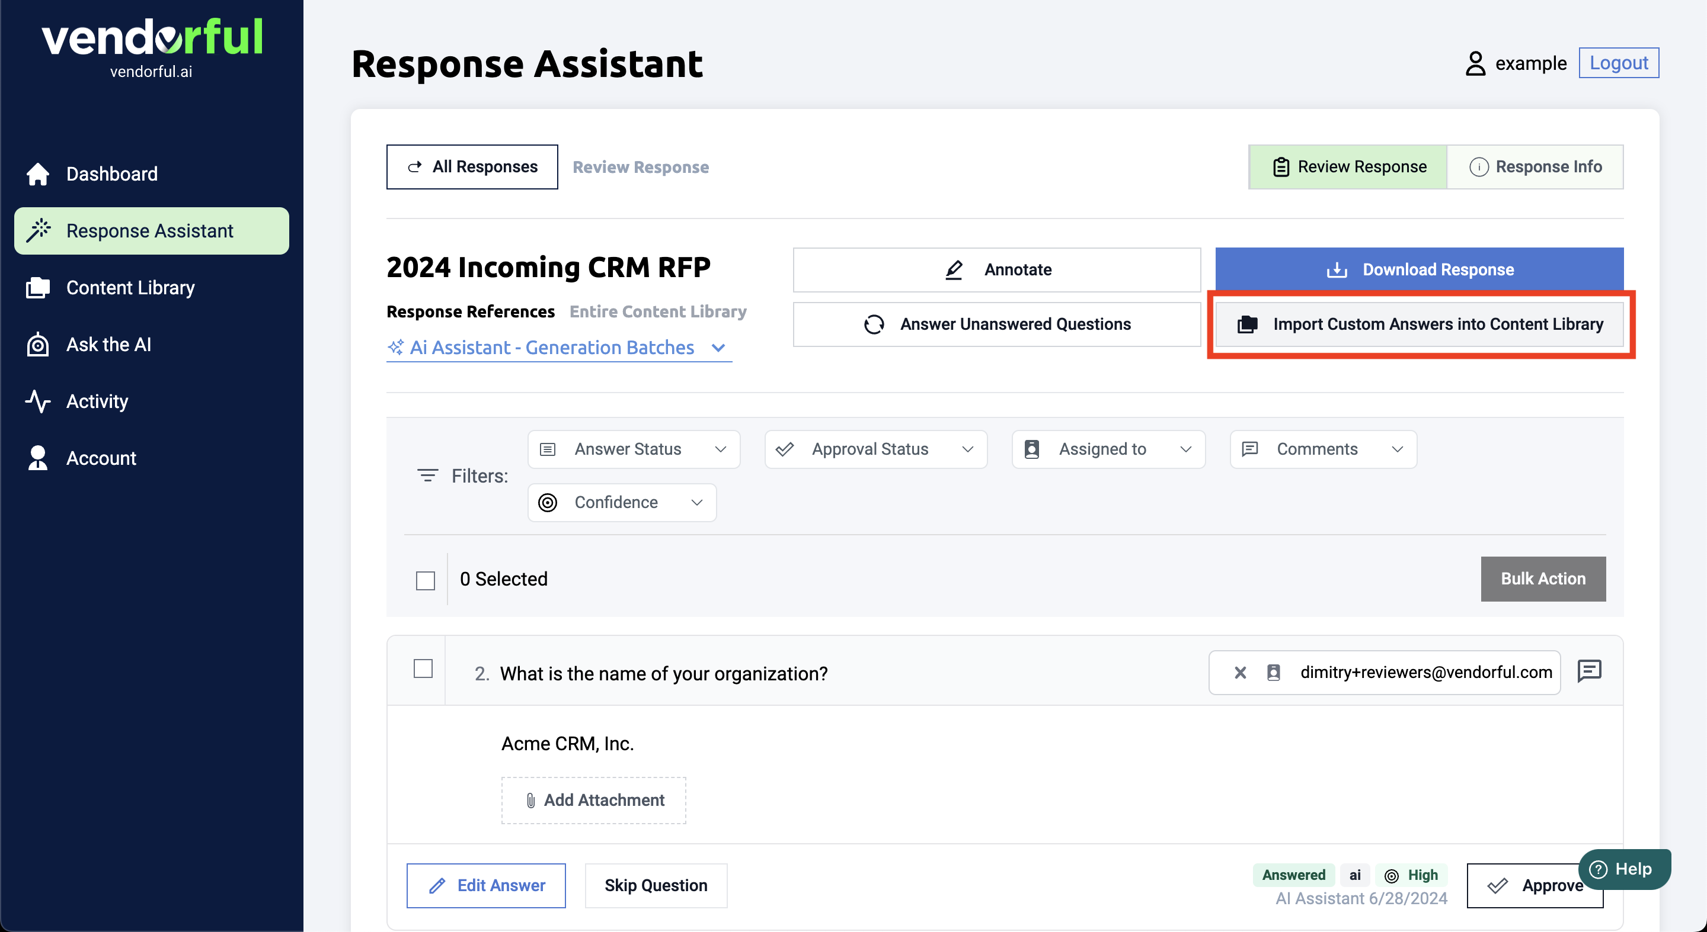Open the Answer Status filter dropdown
1707x932 pixels.
pyautogui.click(x=634, y=449)
